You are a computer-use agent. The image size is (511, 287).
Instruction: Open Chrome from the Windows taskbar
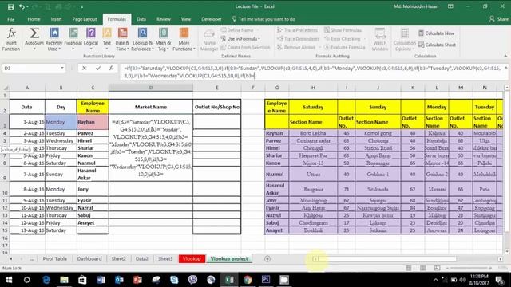pyautogui.click(x=248, y=280)
